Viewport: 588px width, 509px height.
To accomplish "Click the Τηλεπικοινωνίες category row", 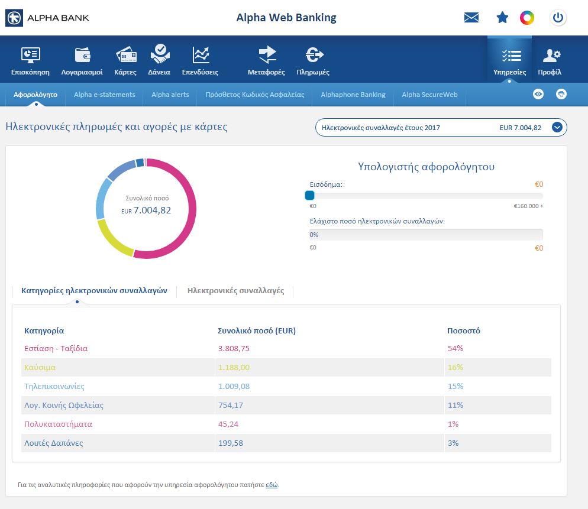I will 286,386.
